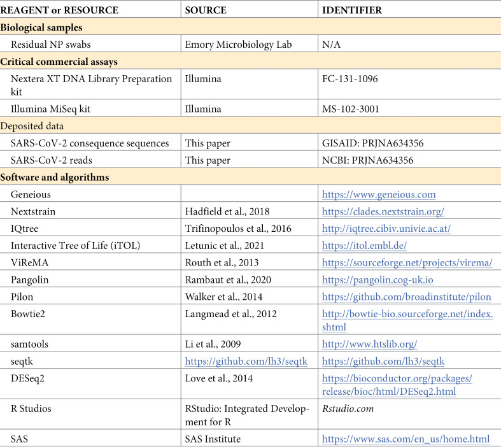The width and height of the screenshot is (501, 447).
Task: Click the 'DESeq2' software name
Action: pyautogui.click(x=27, y=378)
